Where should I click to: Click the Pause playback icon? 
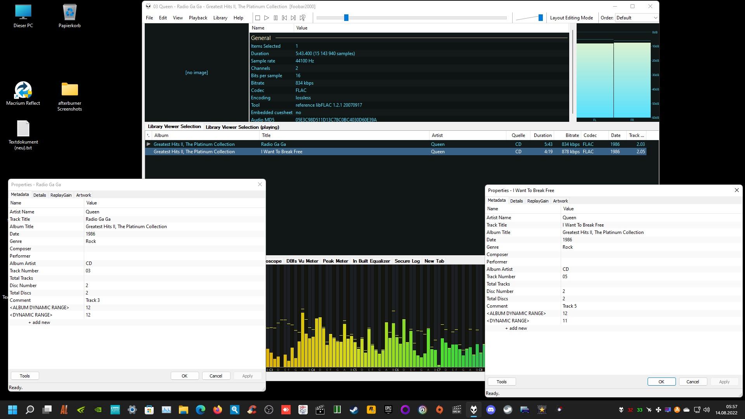(275, 18)
